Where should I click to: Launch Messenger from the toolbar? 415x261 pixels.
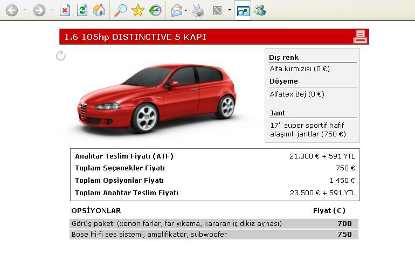[260, 10]
